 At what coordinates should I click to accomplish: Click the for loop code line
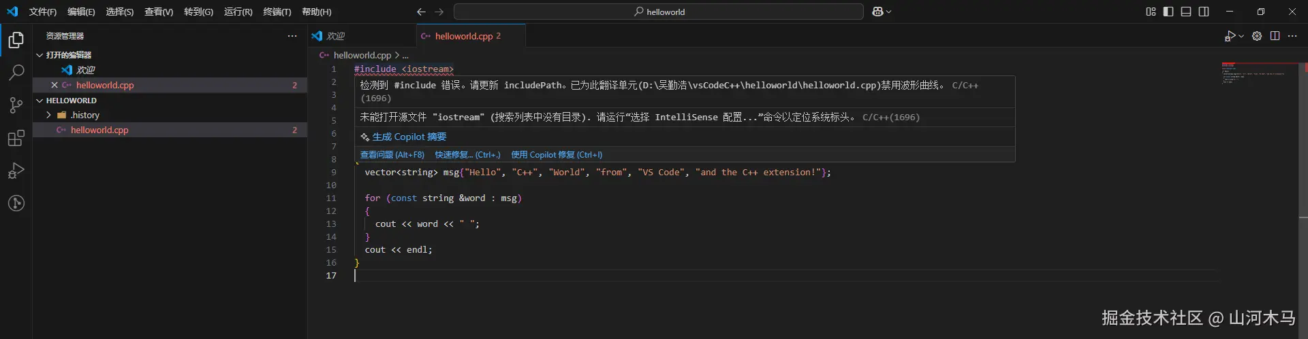(x=443, y=198)
